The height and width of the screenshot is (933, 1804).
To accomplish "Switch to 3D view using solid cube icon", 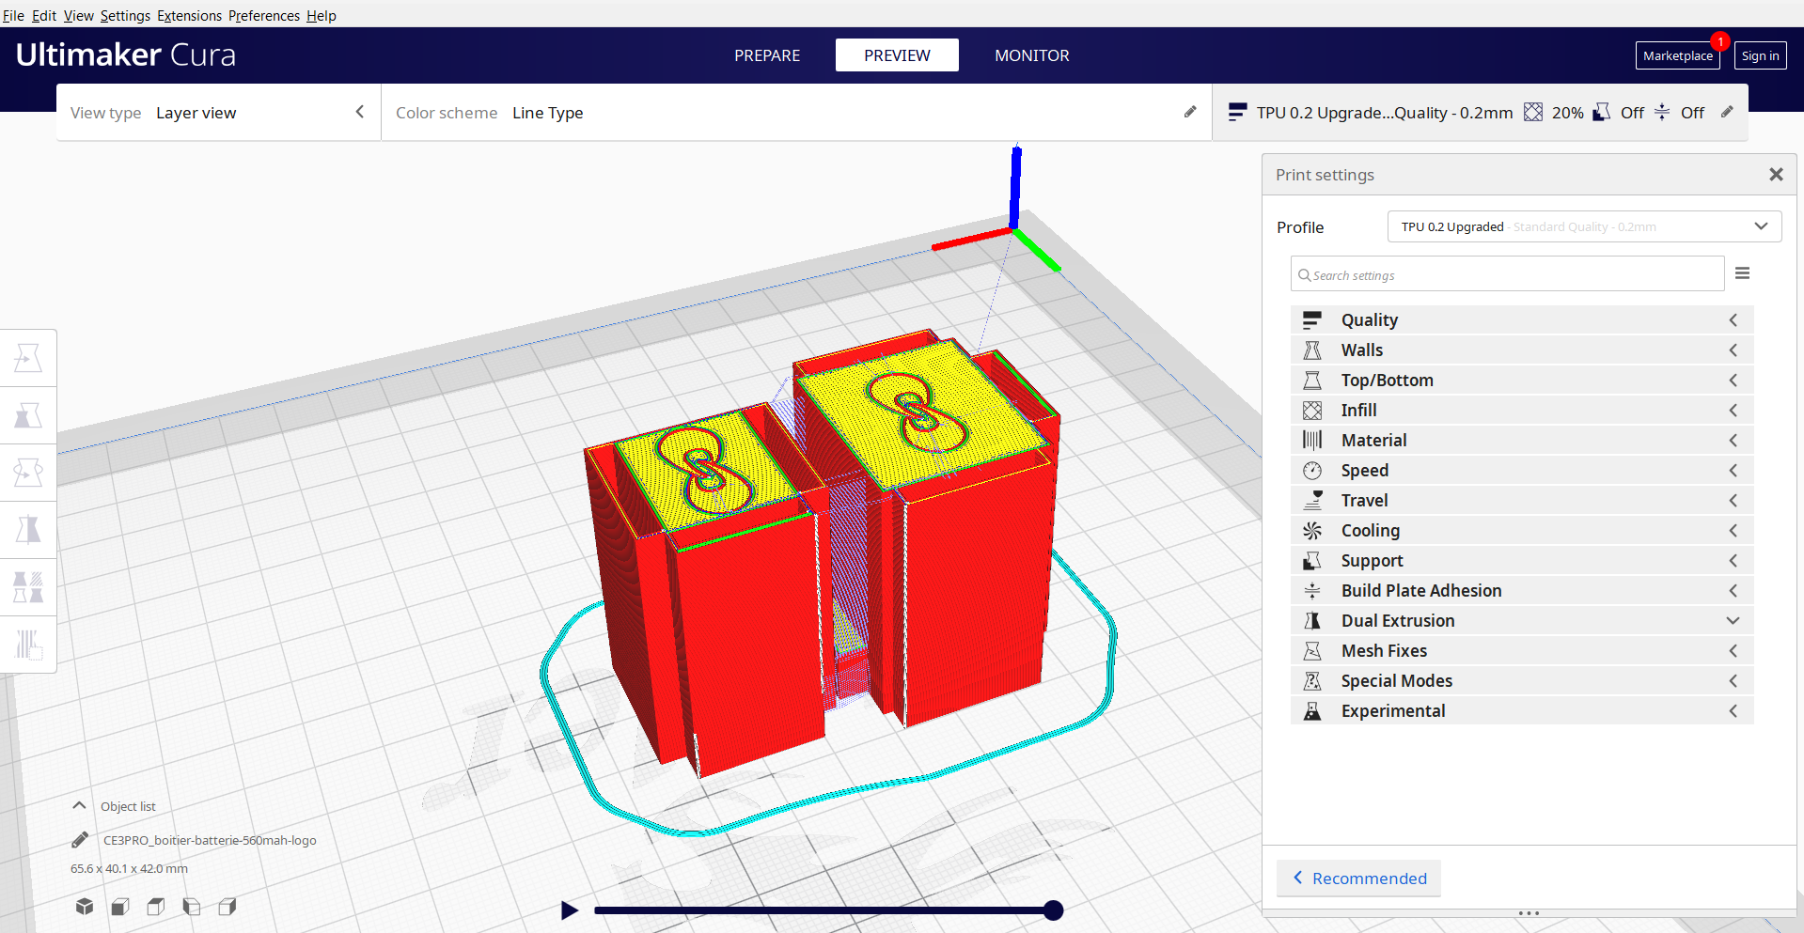I will click(x=85, y=907).
